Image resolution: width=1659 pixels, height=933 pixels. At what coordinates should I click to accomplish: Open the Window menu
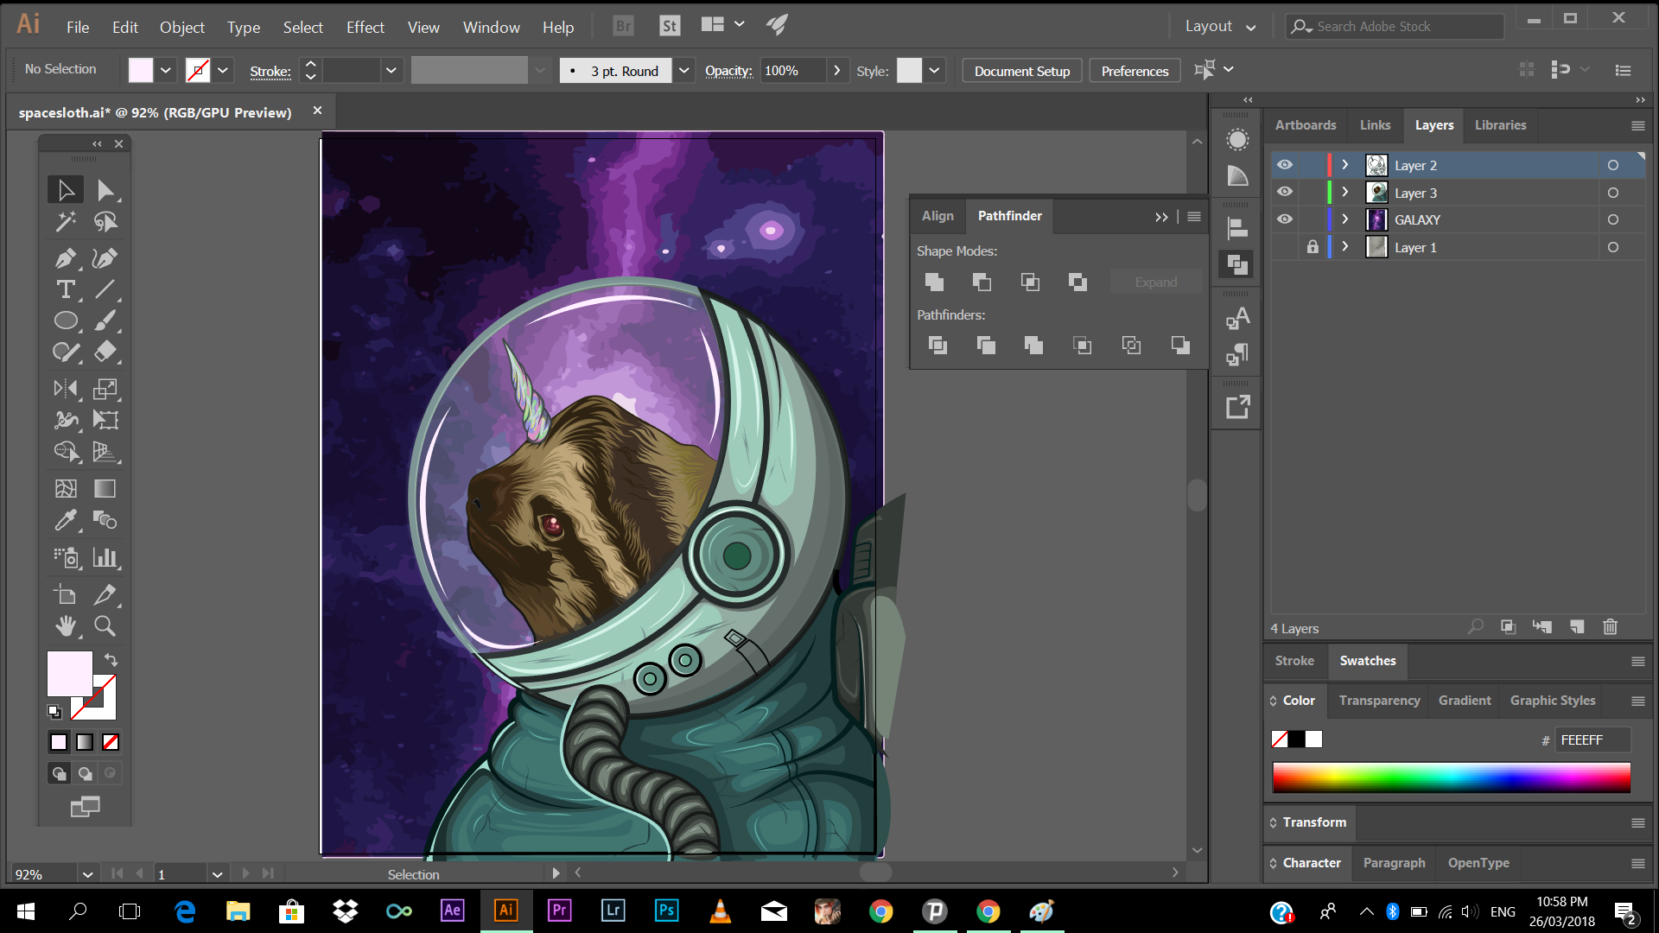(x=491, y=28)
